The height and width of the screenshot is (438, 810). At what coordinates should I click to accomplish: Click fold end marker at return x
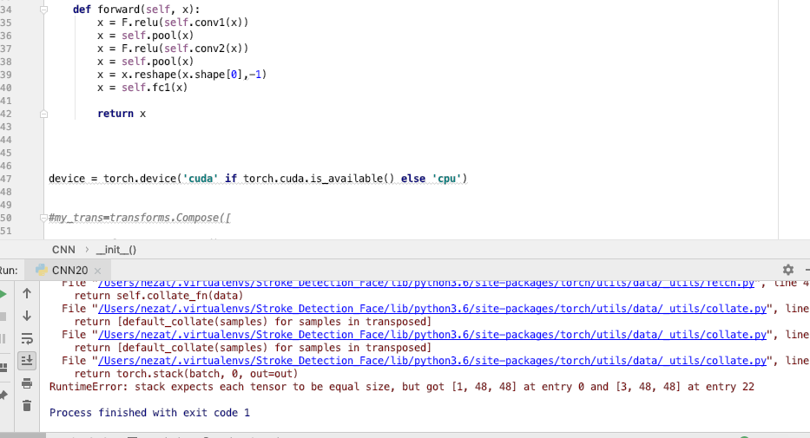pyautogui.click(x=43, y=114)
